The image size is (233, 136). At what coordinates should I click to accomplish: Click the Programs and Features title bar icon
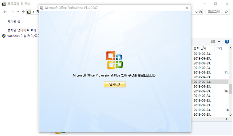[4, 4]
